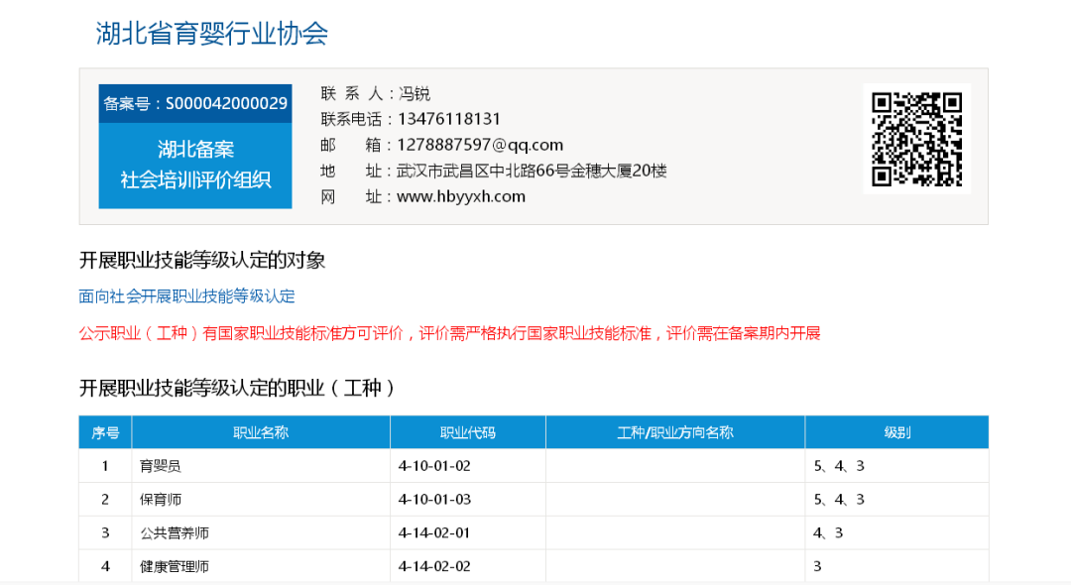Click the QR code image
This screenshot has height=585, width=1071.
[916, 139]
